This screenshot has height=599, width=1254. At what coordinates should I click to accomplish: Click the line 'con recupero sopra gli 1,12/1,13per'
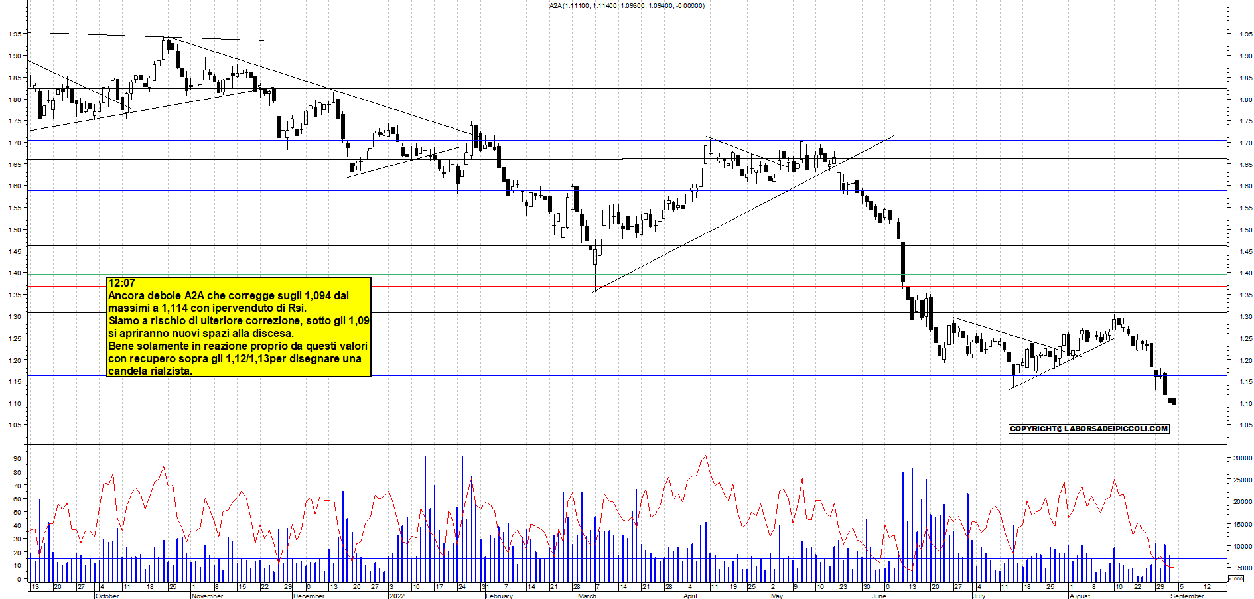[x=235, y=358]
